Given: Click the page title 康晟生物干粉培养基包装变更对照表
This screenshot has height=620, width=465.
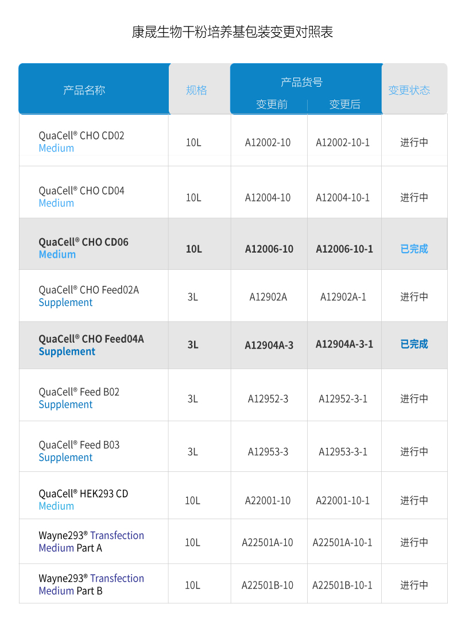Looking at the screenshot, I should click(232, 32).
